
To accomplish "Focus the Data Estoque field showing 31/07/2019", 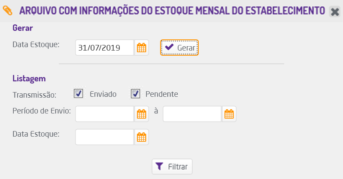I will point(104,48).
